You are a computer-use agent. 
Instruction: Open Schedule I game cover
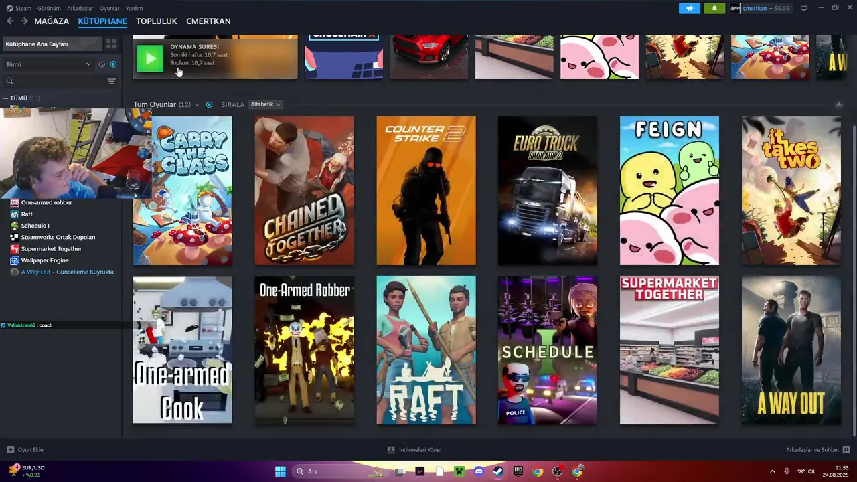tap(548, 350)
